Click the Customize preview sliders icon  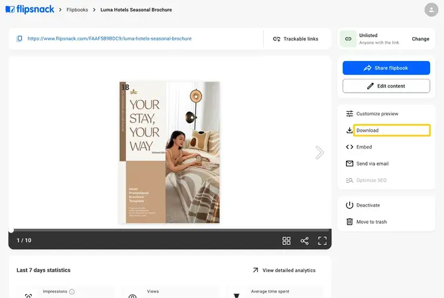349,113
